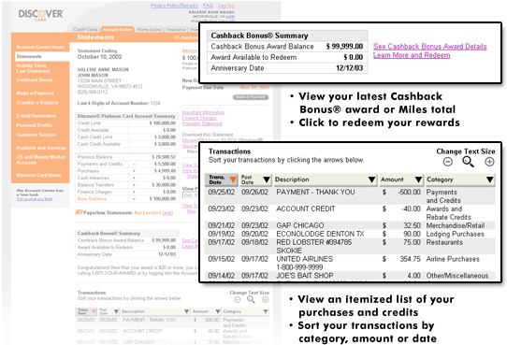
Task: Click the Paperless Statements envelope icon
Action: coord(79,212)
